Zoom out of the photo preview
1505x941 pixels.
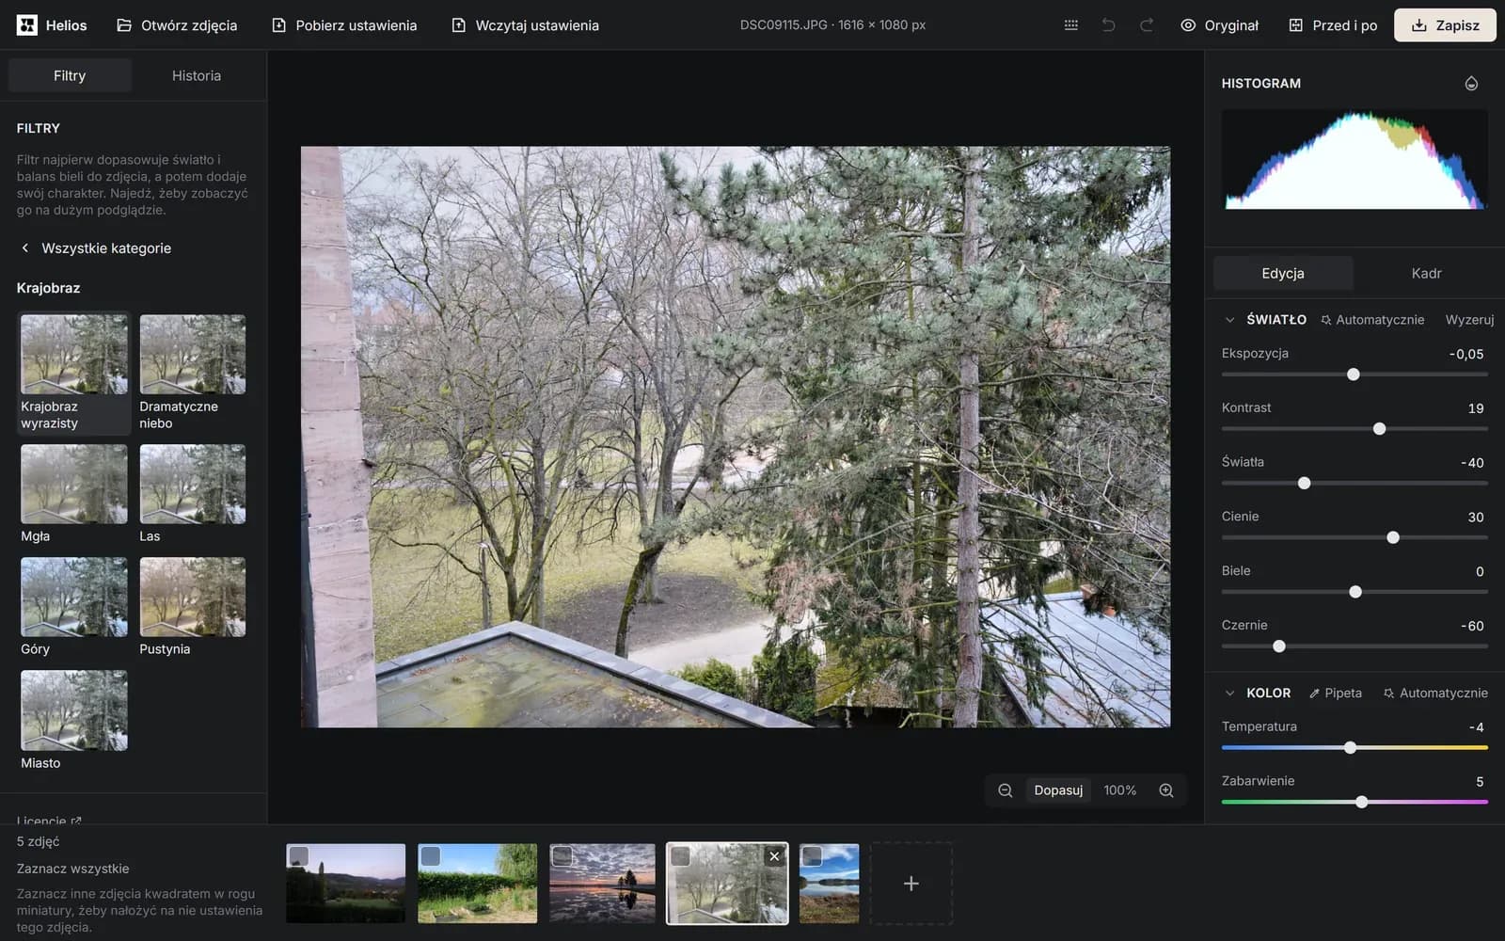(x=1006, y=790)
